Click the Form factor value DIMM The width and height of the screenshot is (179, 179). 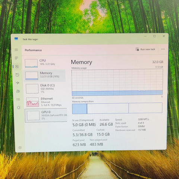[x=141, y=126]
